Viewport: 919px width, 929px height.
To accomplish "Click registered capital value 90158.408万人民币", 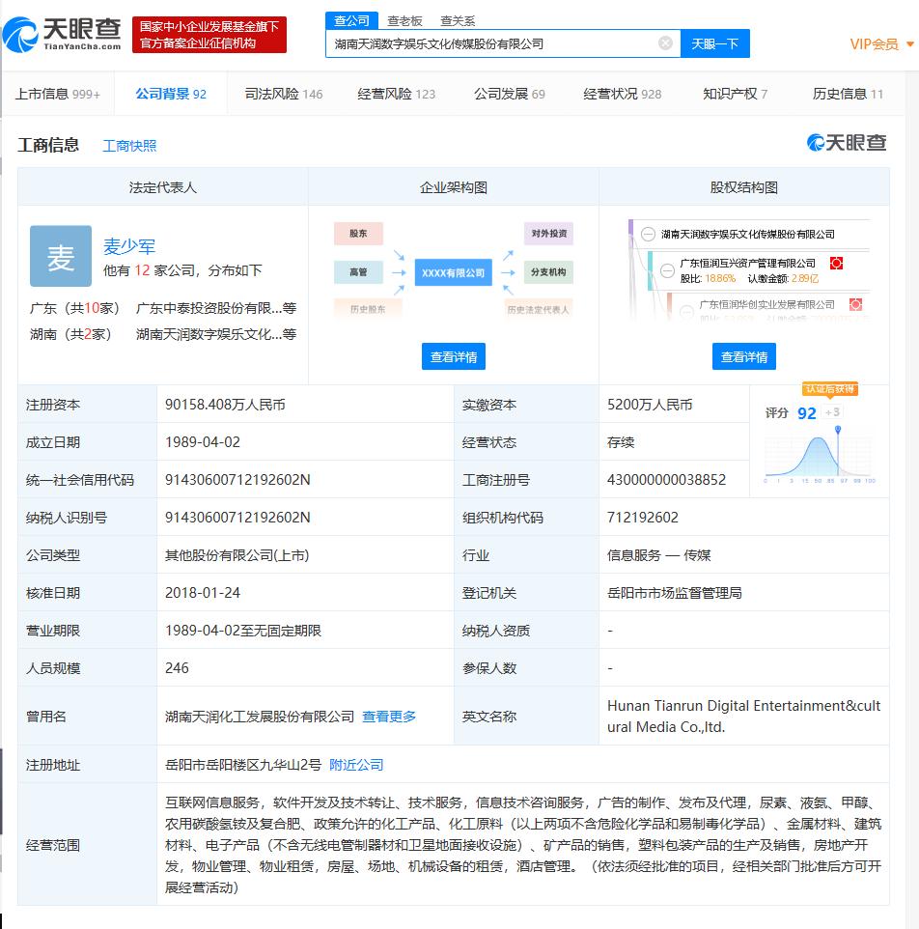I will click(x=225, y=405).
